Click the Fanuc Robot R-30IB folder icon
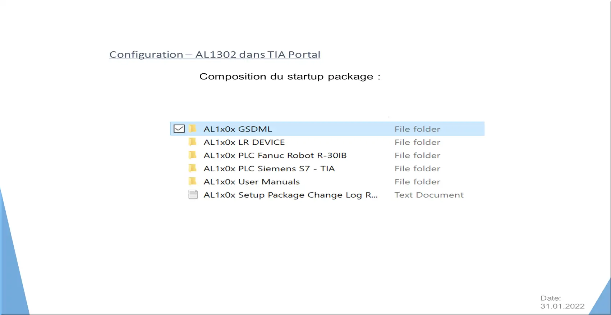611x315 pixels. 193,155
